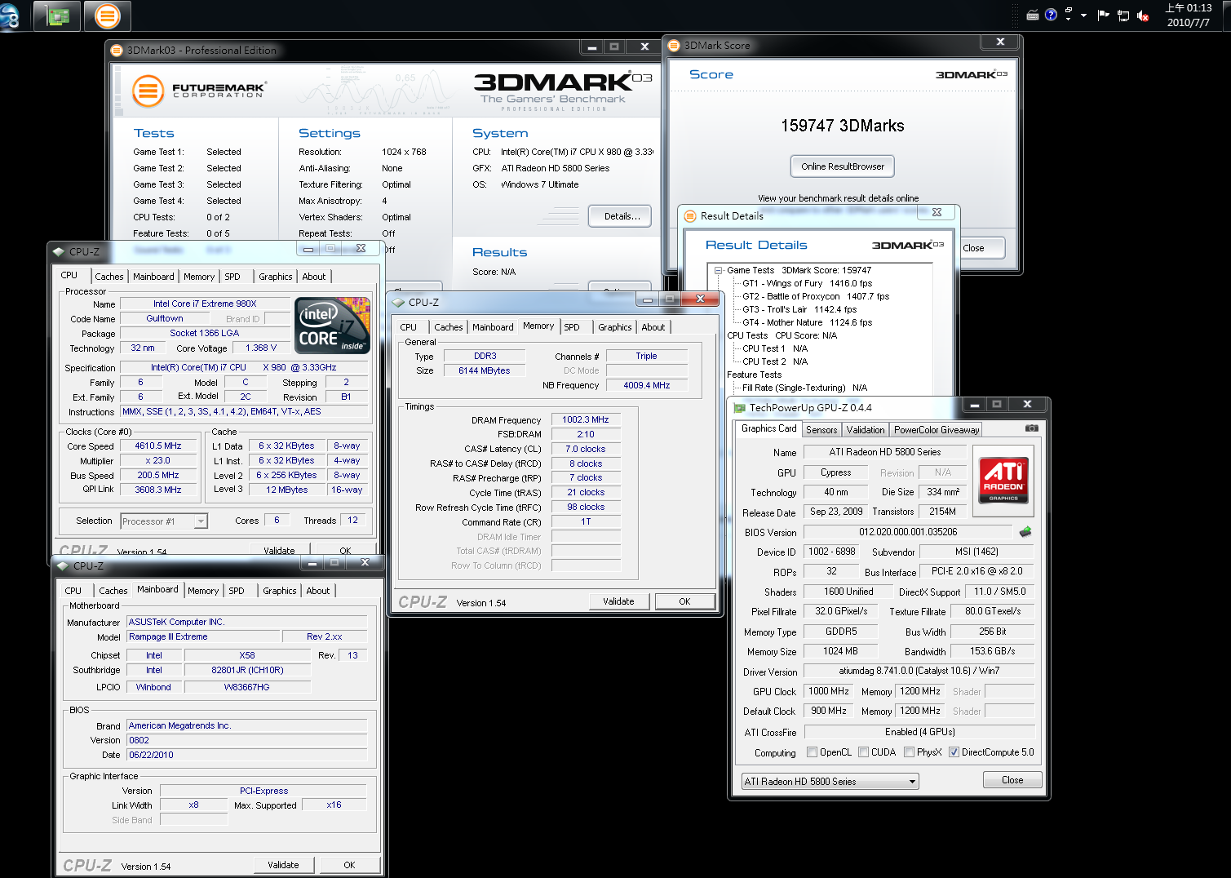Click the ATI Radeon logo in GPU-Z
Image resolution: width=1231 pixels, height=878 pixels.
coord(1003,480)
